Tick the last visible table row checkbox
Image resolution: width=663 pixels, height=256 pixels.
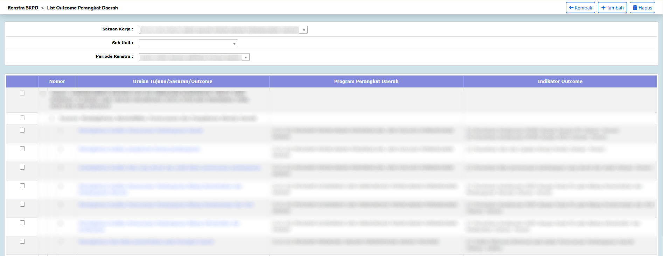pos(22,241)
